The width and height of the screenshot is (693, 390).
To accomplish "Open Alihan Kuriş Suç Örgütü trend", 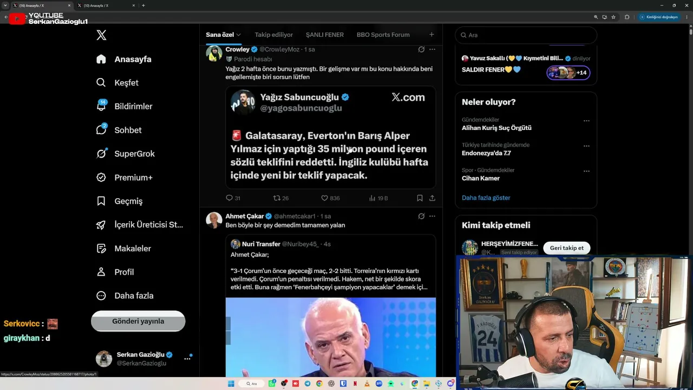I will (496, 128).
